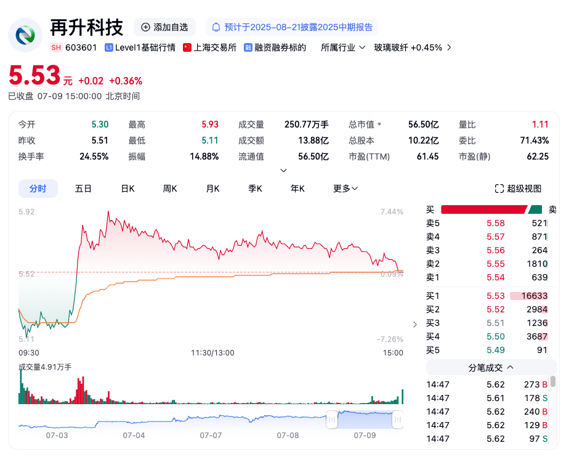Click the 07-07 date on the range timeline

[211, 435]
